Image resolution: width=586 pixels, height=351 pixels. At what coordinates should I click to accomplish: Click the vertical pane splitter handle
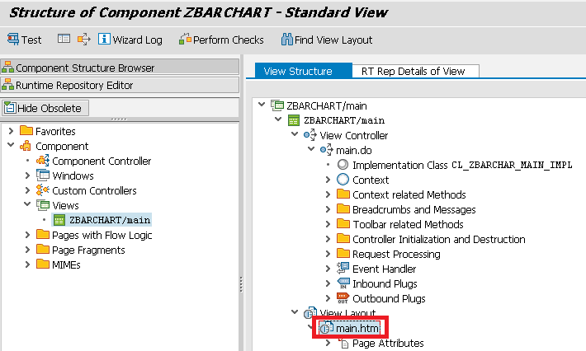point(241,284)
